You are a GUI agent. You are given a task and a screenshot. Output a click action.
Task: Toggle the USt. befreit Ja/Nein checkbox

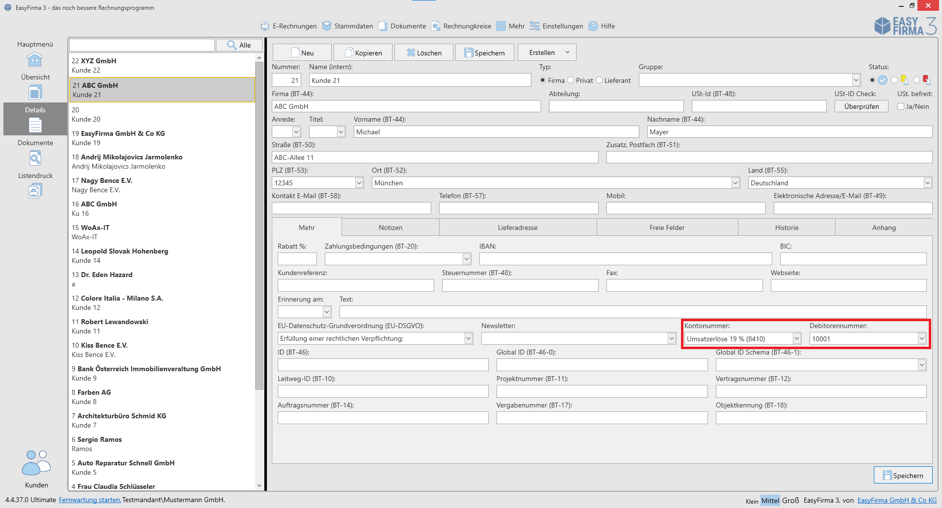pos(901,106)
